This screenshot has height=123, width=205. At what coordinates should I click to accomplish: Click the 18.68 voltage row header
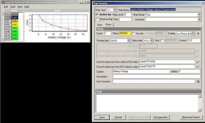click(x=8, y=39)
